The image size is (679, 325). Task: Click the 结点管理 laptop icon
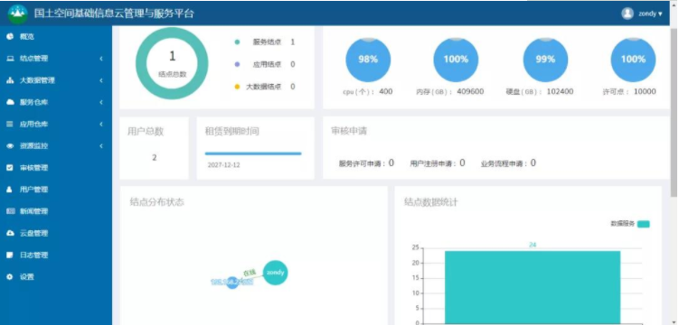coord(10,59)
